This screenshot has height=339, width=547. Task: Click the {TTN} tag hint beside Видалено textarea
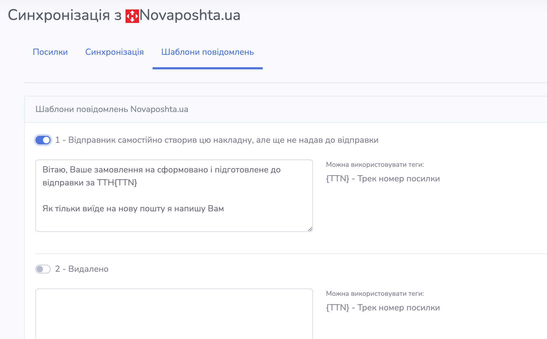(383, 308)
